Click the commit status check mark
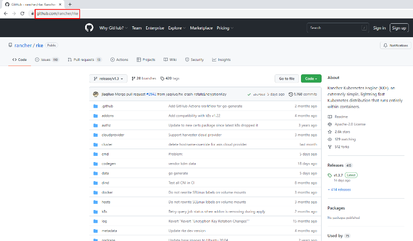 [249, 94]
